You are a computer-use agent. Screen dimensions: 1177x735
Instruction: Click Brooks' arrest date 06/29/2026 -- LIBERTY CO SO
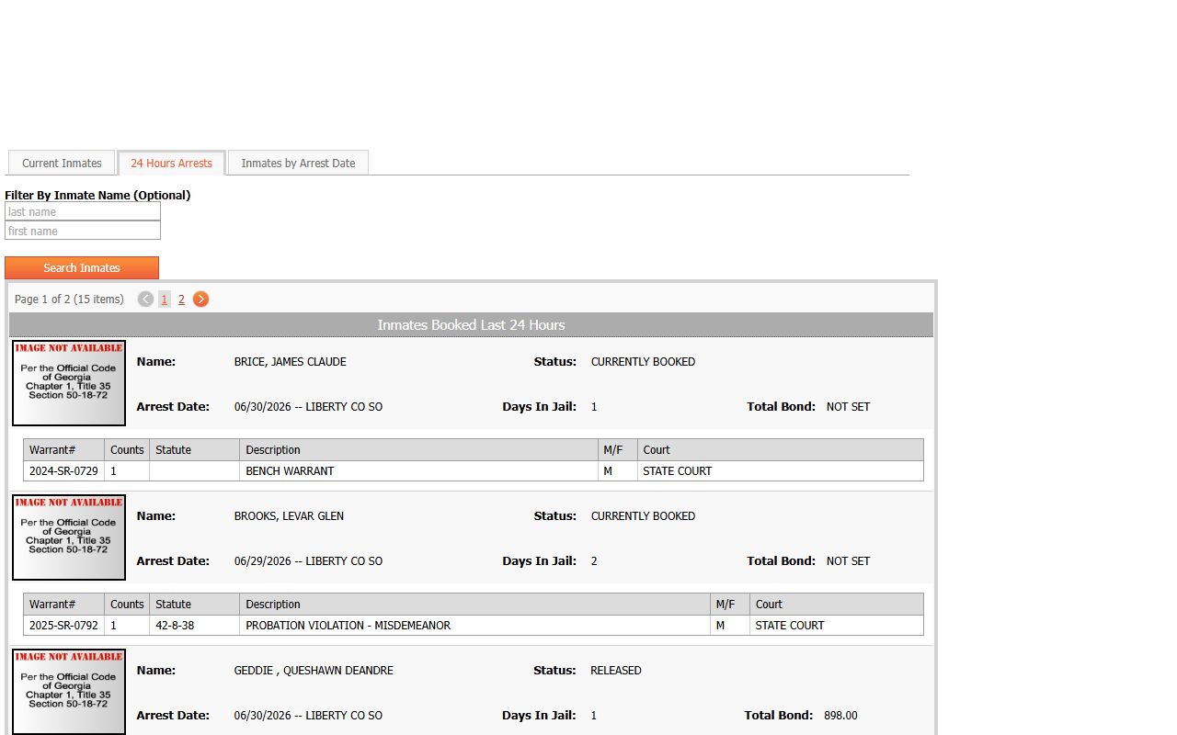(x=308, y=560)
